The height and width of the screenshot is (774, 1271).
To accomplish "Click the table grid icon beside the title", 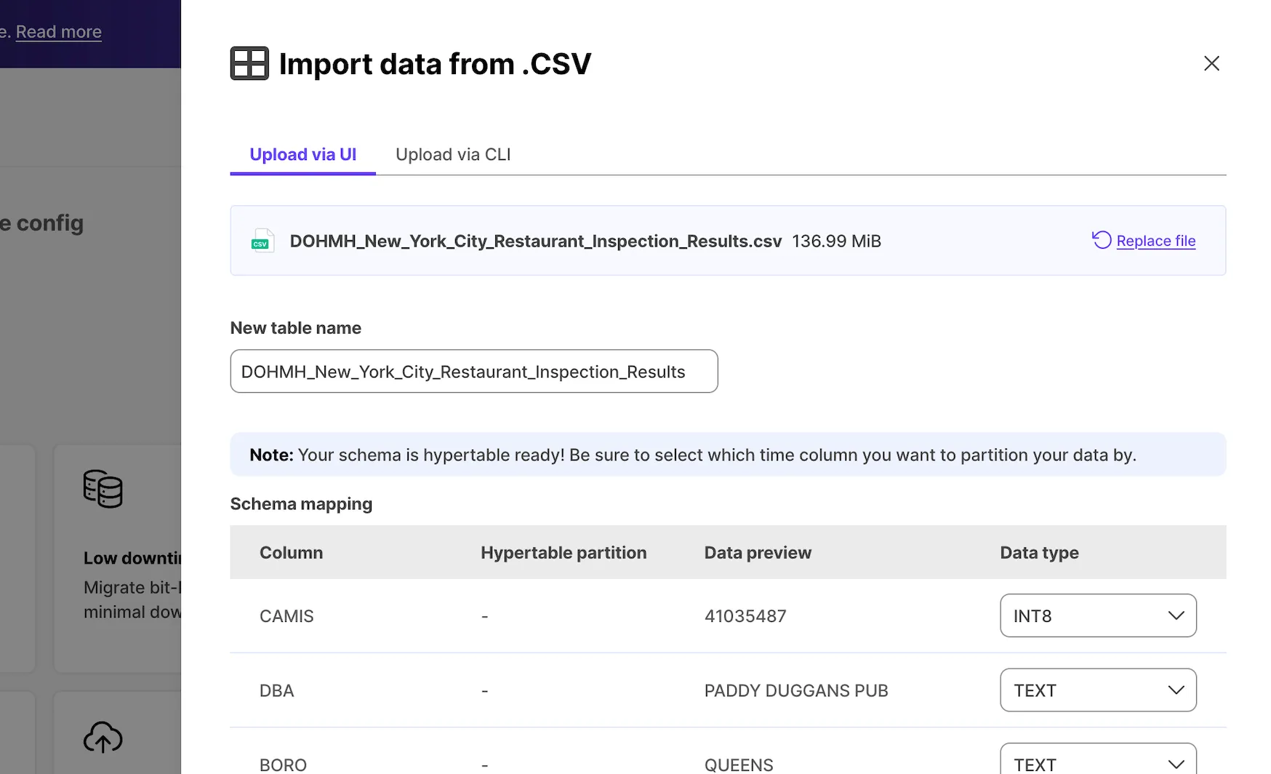I will (249, 63).
